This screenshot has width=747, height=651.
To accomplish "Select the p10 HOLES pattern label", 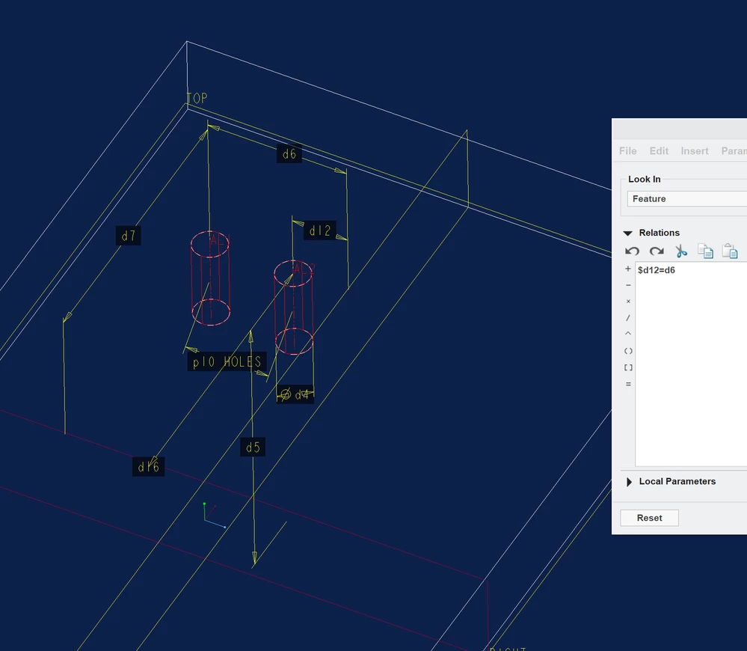I will point(227,361).
